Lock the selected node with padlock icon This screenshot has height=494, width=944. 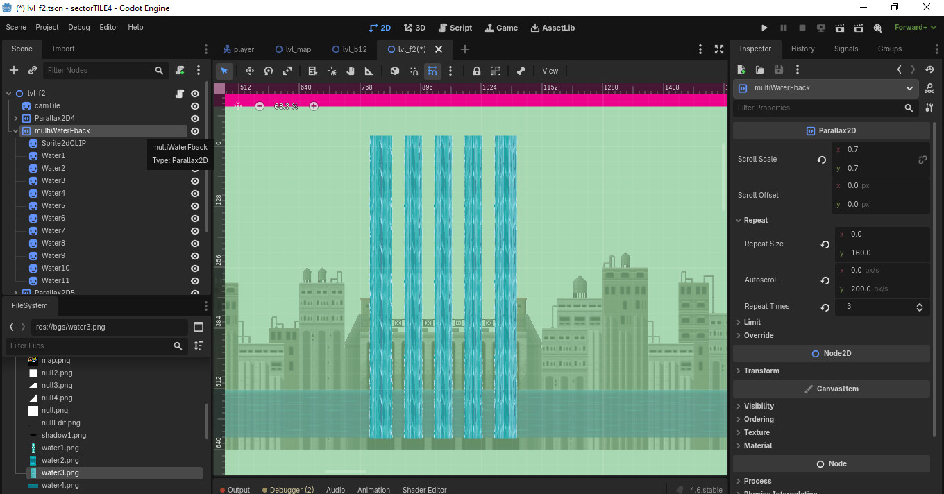pos(477,71)
